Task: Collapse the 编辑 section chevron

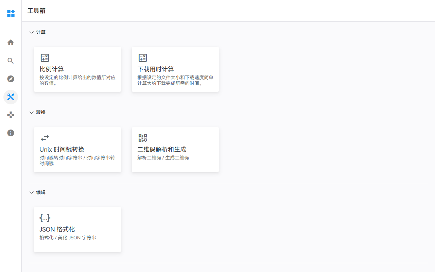Action: [32, 192]
